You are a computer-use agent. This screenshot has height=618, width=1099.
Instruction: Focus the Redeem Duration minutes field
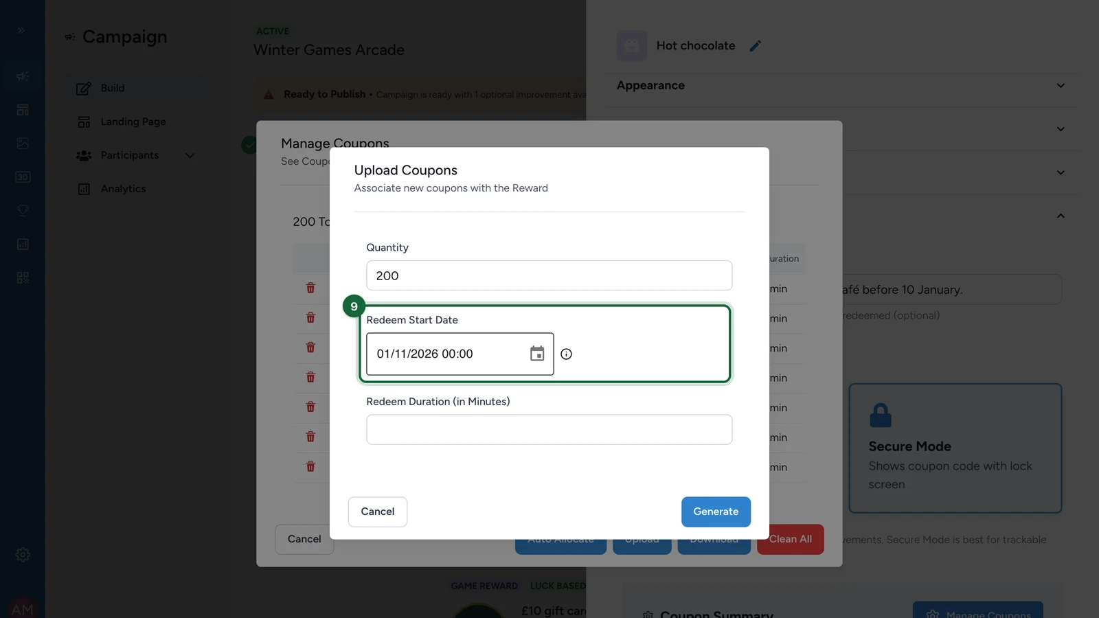(549, 429)
